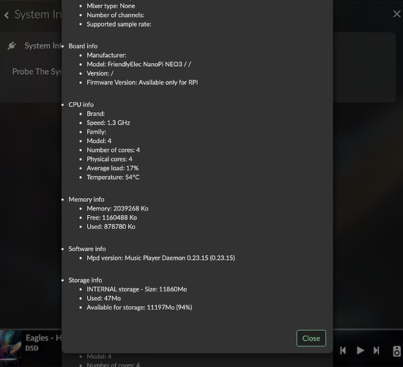This screenshot has width=403, height=367.
Task: Select Family: line under CPU info
Action: [96, 132]
